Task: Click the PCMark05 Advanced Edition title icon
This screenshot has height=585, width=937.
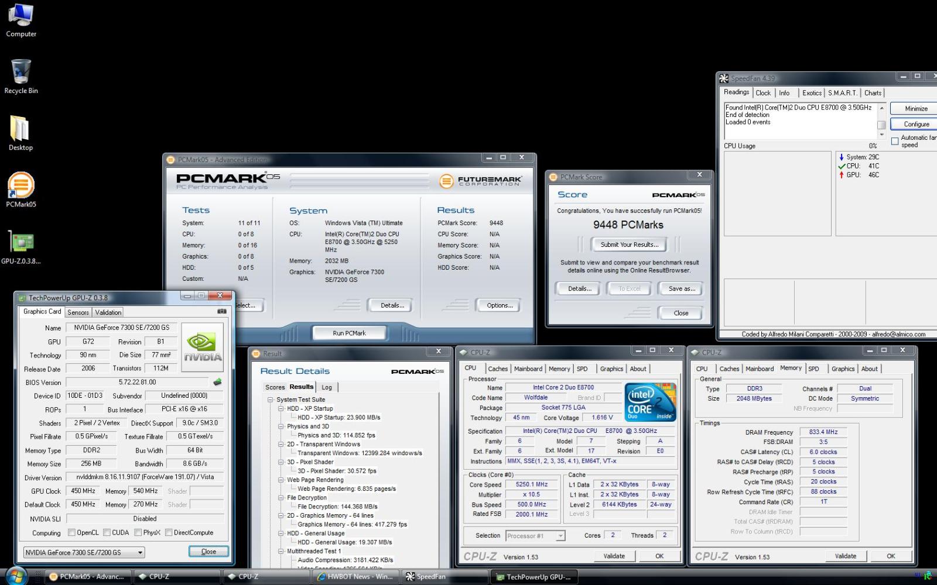Action: click(170, 160)
